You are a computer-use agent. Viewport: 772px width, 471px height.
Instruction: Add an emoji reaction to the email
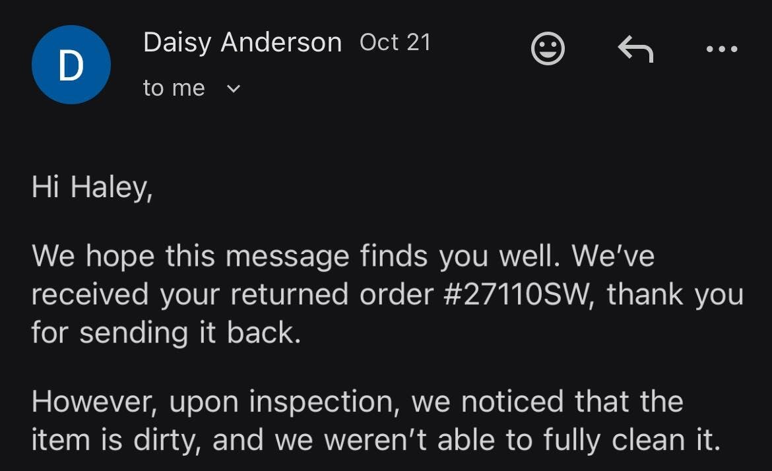(548, 49)
